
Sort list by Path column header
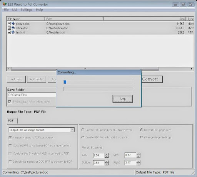coord(74,19)
